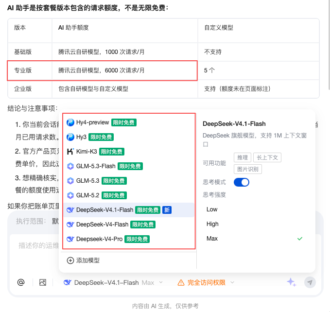
Task: Click the GLM-5.2 model icon
Action: [70, 195]
